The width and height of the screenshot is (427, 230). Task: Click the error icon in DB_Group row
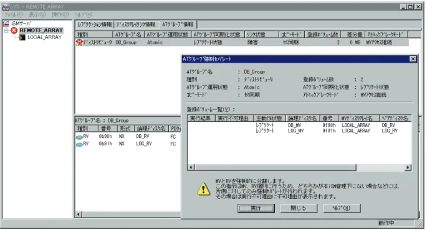[x=79, y=42]
